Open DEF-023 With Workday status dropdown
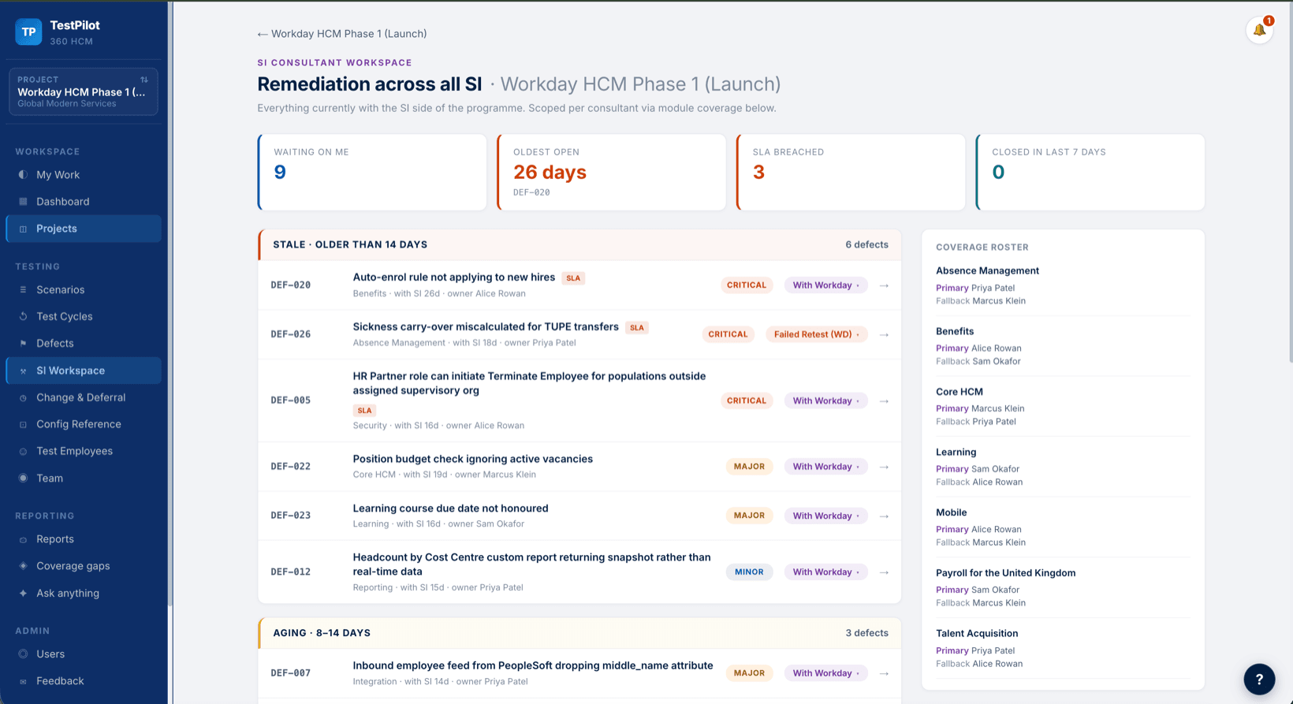This screenshot has height=704, width=1293. (x=825, y=516)
